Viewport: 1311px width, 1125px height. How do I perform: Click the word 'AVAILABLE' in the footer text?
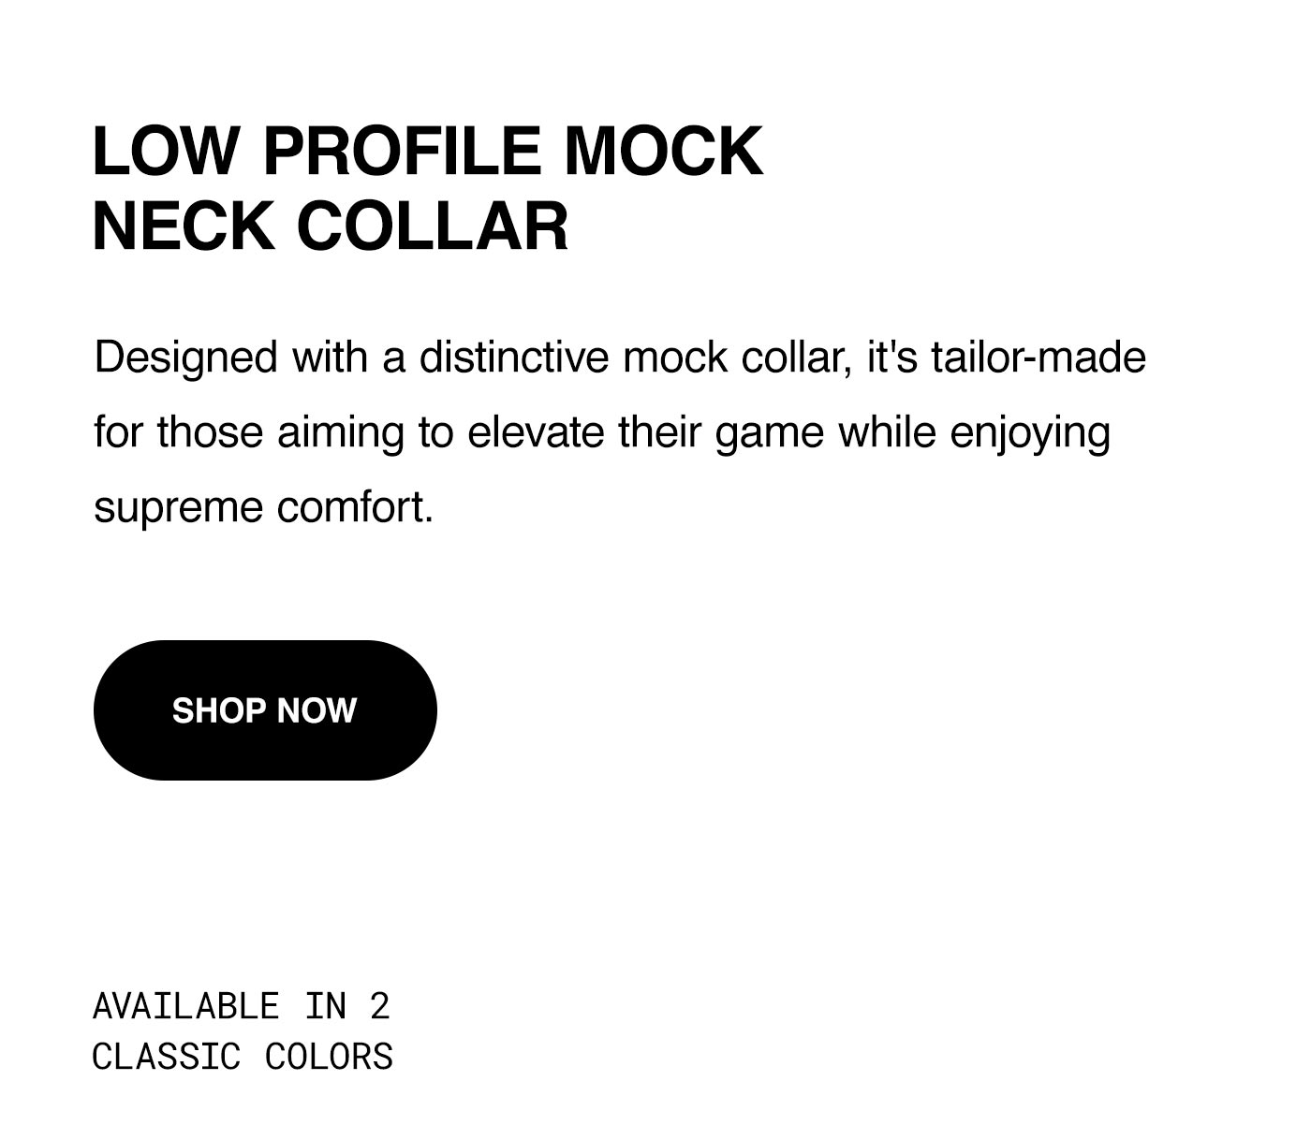tap(185, 1006)
